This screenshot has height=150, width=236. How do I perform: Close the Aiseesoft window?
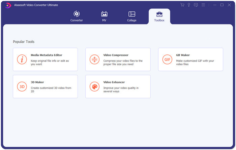229,5
